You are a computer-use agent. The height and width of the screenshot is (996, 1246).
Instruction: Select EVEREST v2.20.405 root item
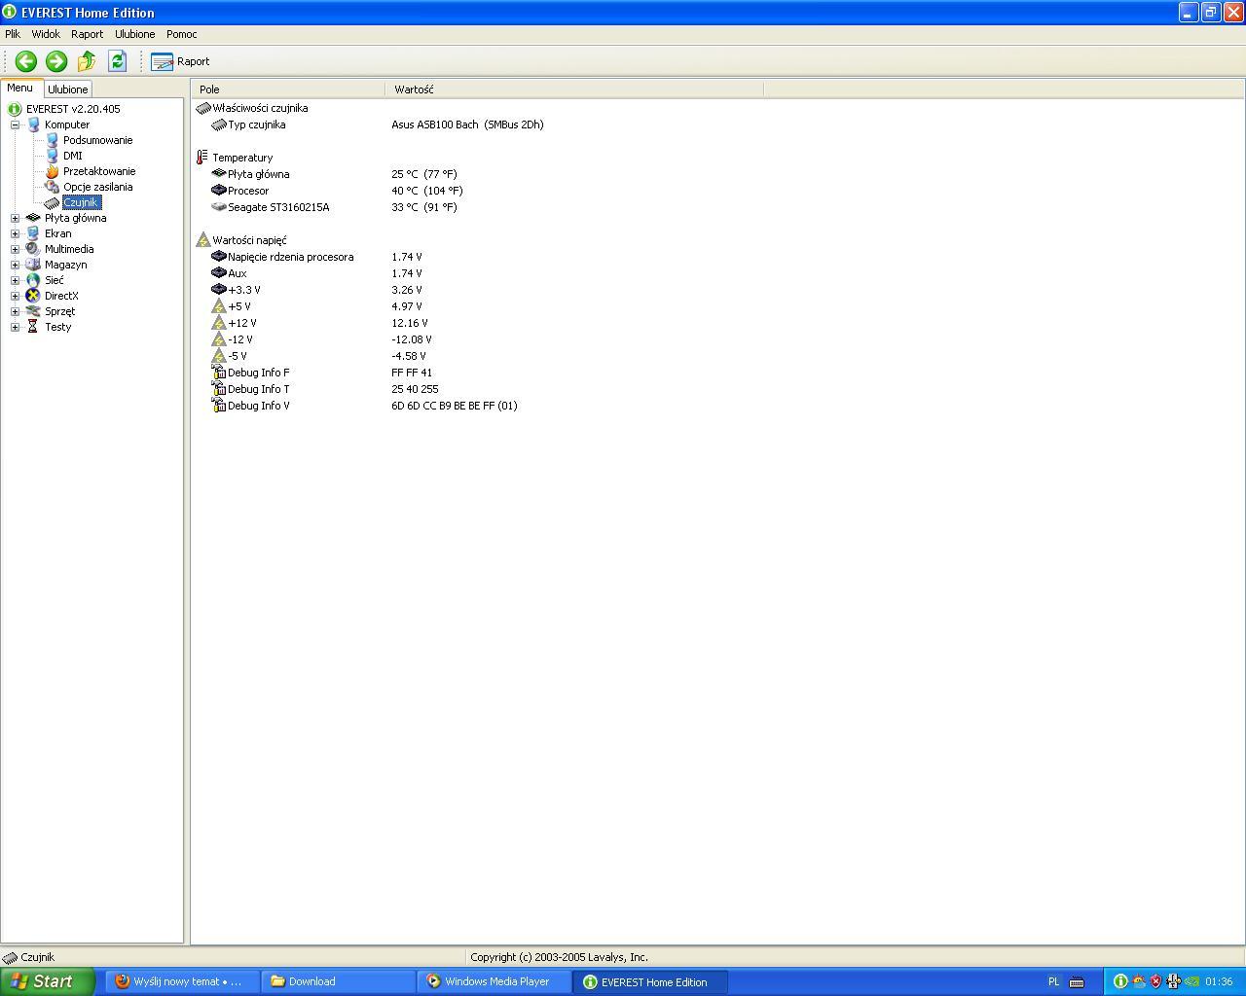click(x=73, y=109)
